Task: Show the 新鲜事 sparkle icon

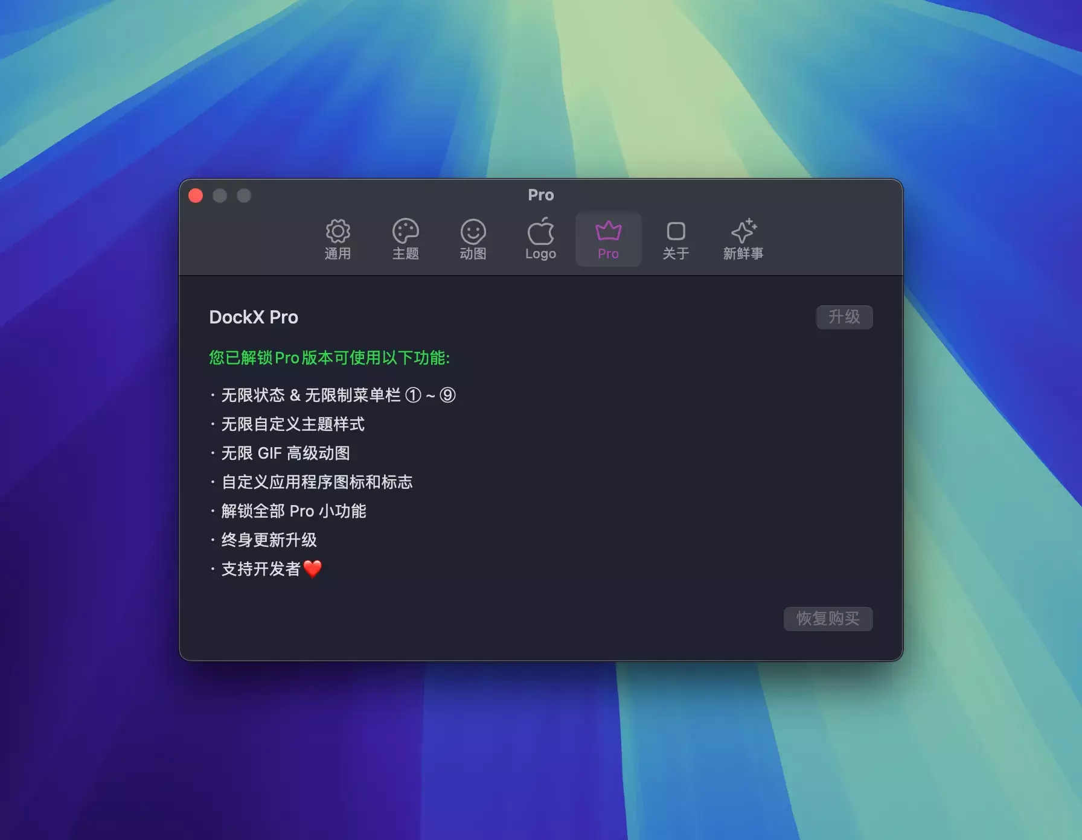Action: [743, 231]
